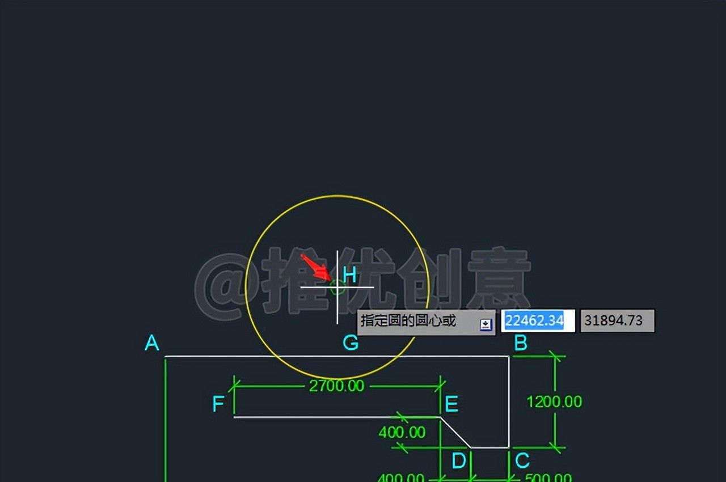
Task: Click the point label G
Action: pos(351,343)
